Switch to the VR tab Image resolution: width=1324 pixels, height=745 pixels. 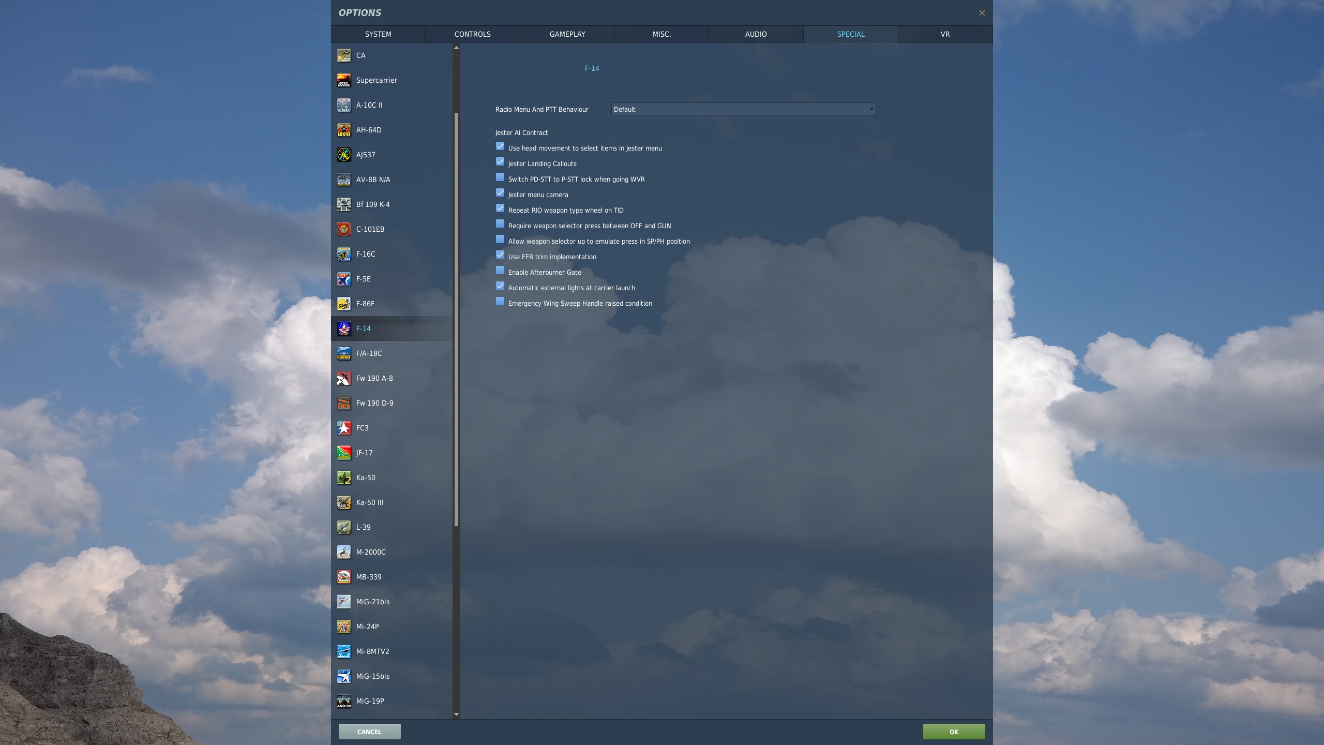coord(944,34)
